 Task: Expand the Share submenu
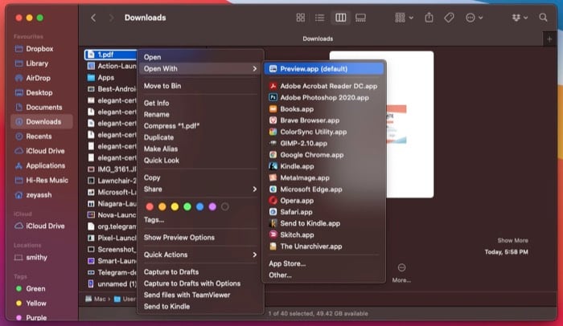coord(200,189)
